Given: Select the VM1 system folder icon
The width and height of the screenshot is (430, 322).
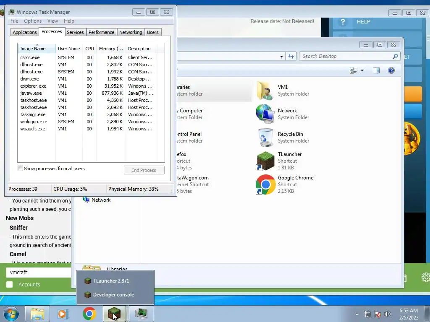Looking at the screenshot, I should point(265,91).
